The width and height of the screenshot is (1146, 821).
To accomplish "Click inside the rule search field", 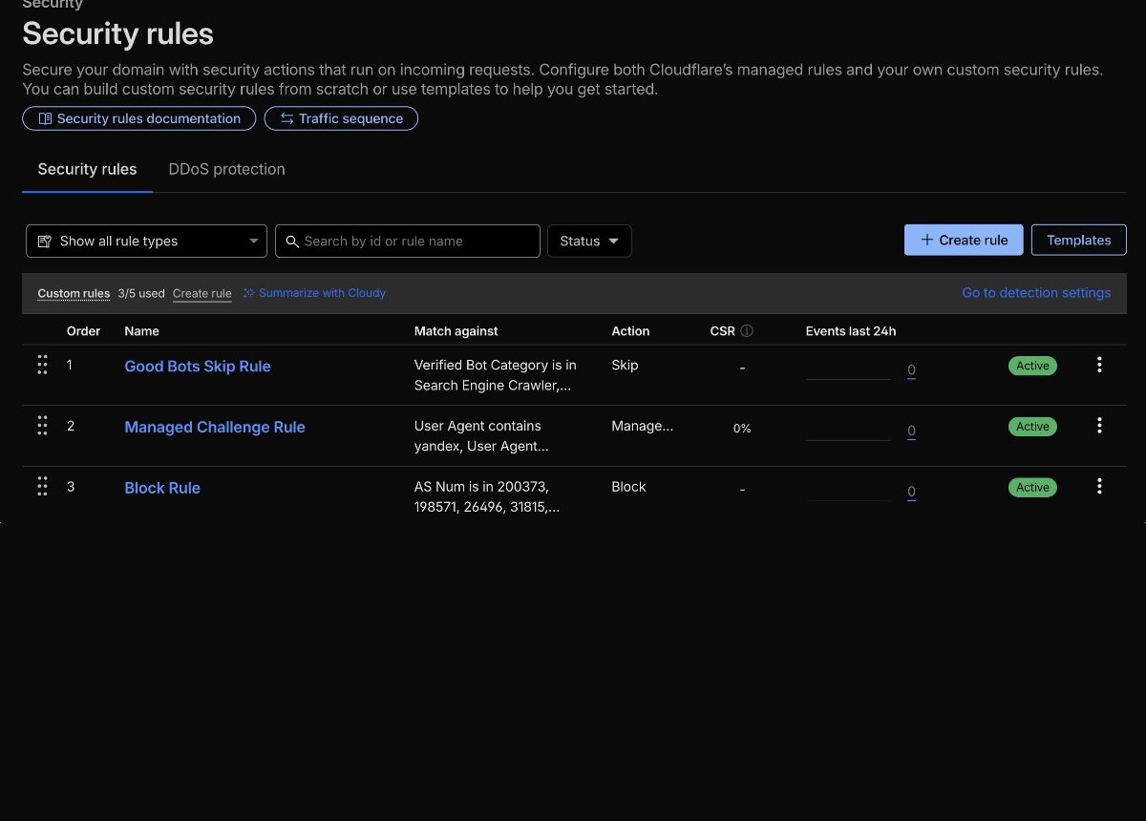I will (x=408, y=241).
